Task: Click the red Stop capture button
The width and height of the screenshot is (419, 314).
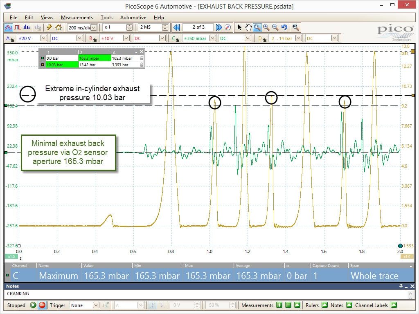Action: (x=42, y=305)
